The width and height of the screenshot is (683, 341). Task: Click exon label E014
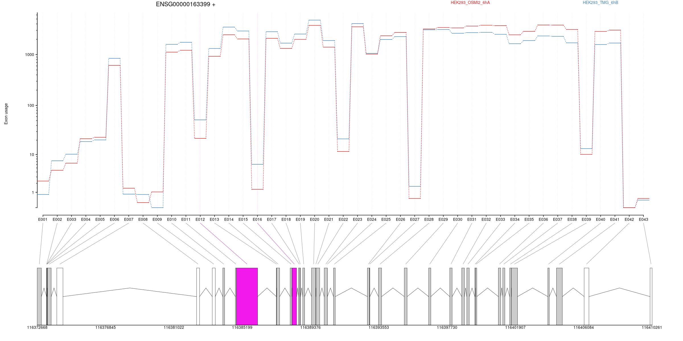pos(229,219)
